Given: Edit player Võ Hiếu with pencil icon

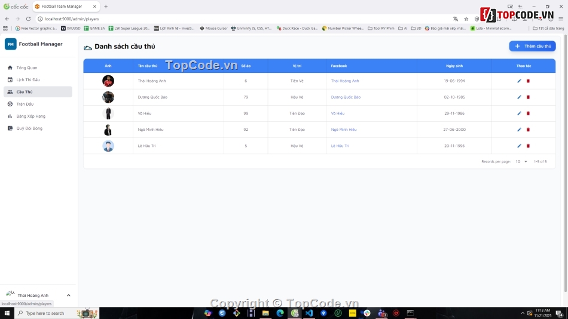Looking at the screenshot, I should pos(519,114).
